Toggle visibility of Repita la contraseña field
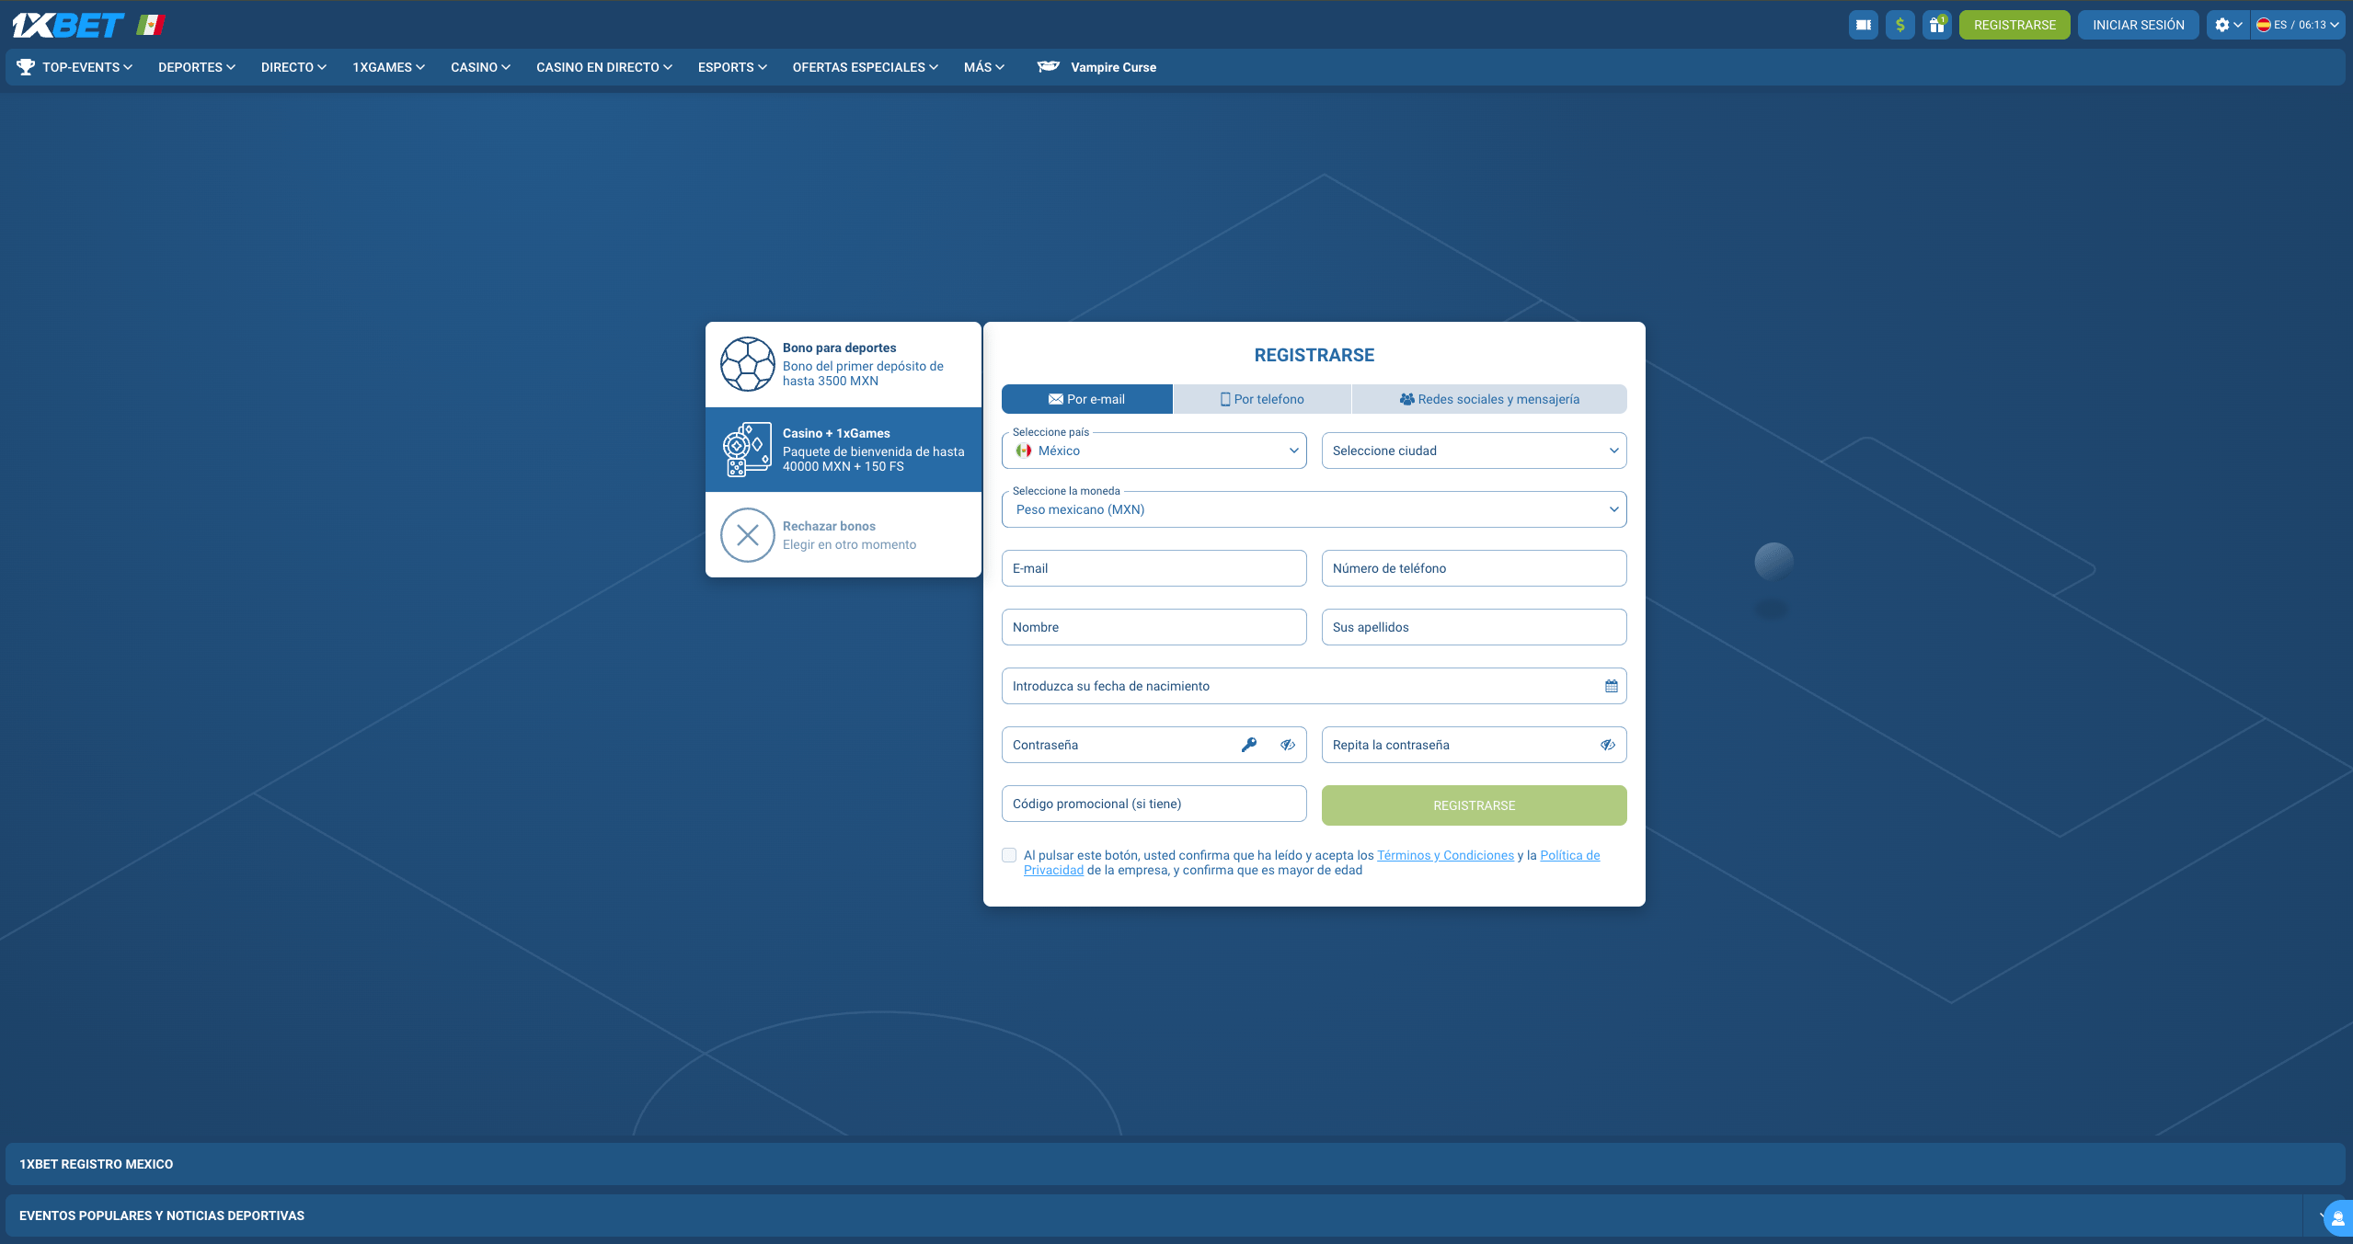Image resolution: width=2353 pixels, height=1244 pixels. (x=1607, y=745)
